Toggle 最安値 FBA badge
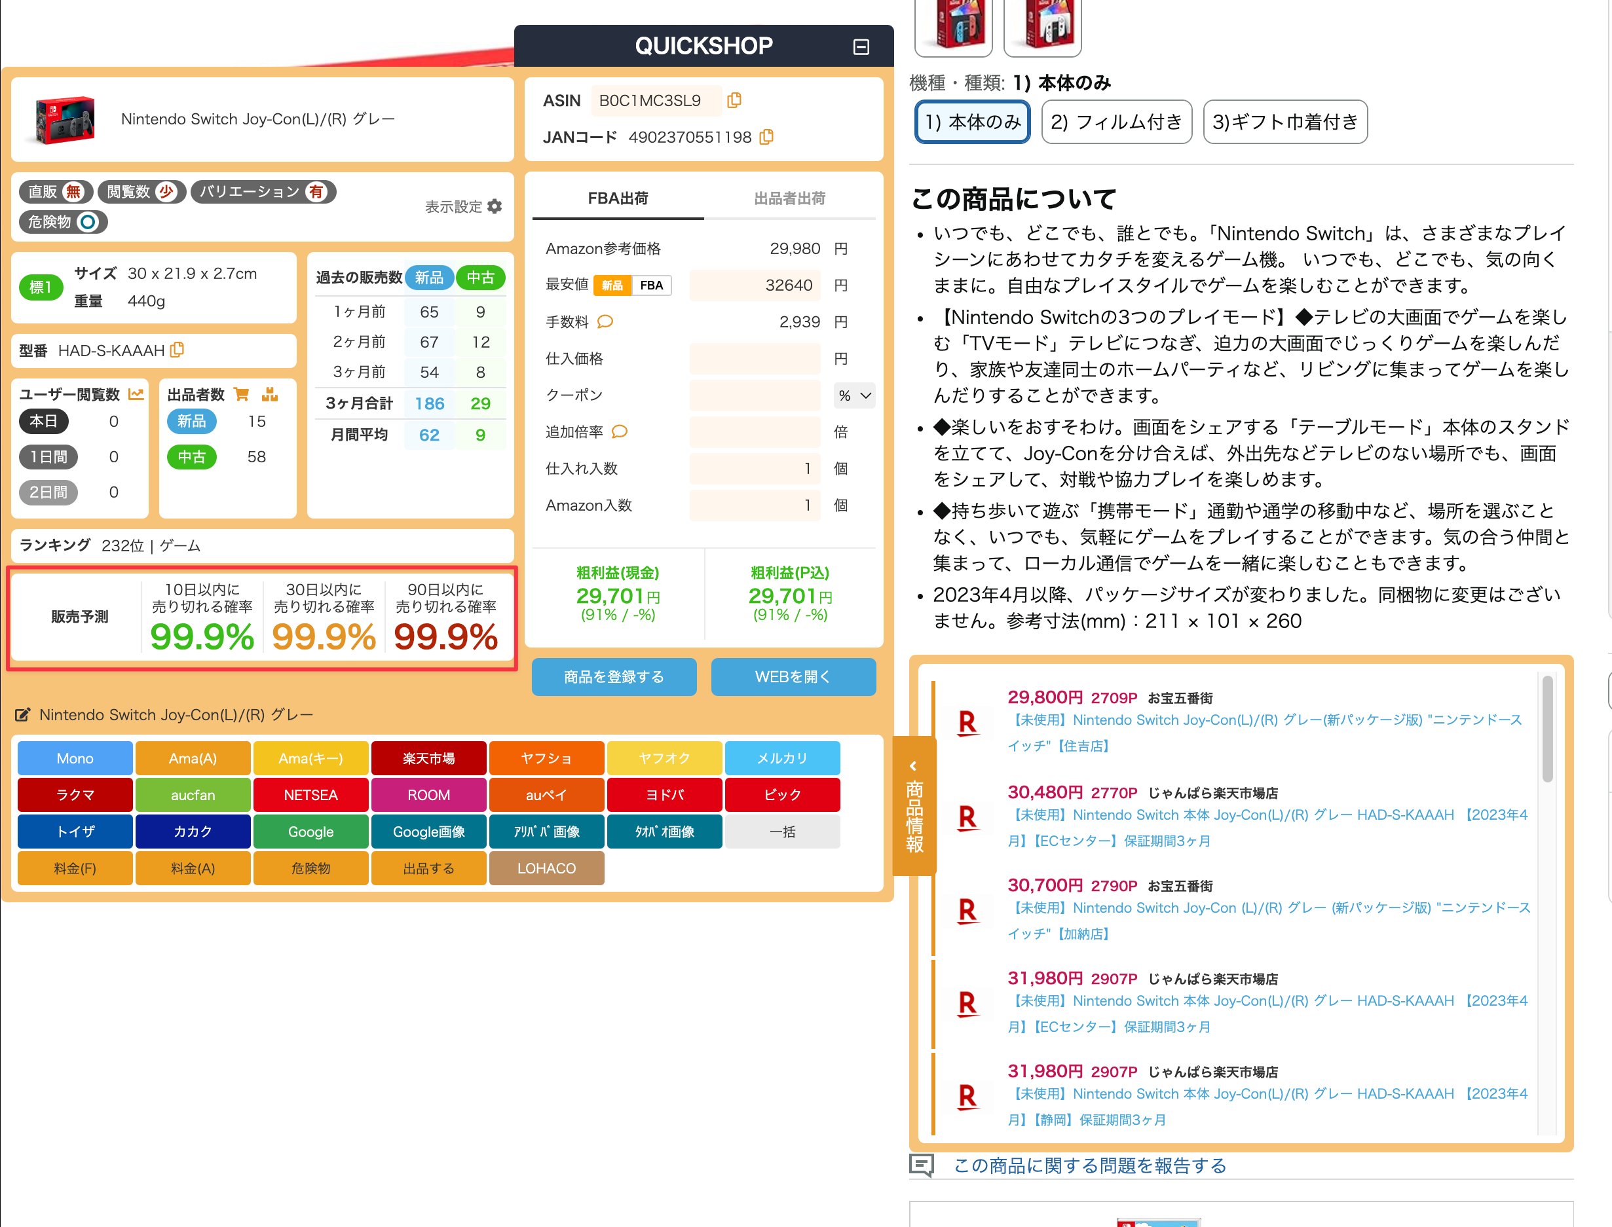This screenshot has width=1612, height=1227. point(652,285)
